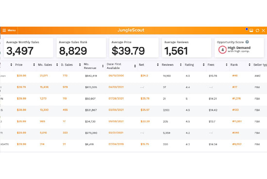
Task: Click the monthly sales cell 13,300
Action: (x=44, y=110)
